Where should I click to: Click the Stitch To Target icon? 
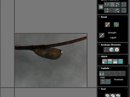point(105,61)
